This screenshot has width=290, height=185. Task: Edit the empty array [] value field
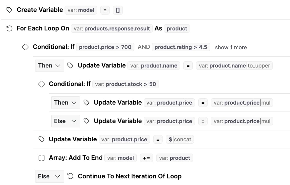[x=118, y=10]
